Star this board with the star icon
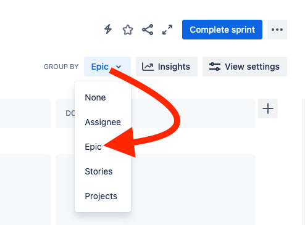 pyautogui.click(x=128, y=30)
